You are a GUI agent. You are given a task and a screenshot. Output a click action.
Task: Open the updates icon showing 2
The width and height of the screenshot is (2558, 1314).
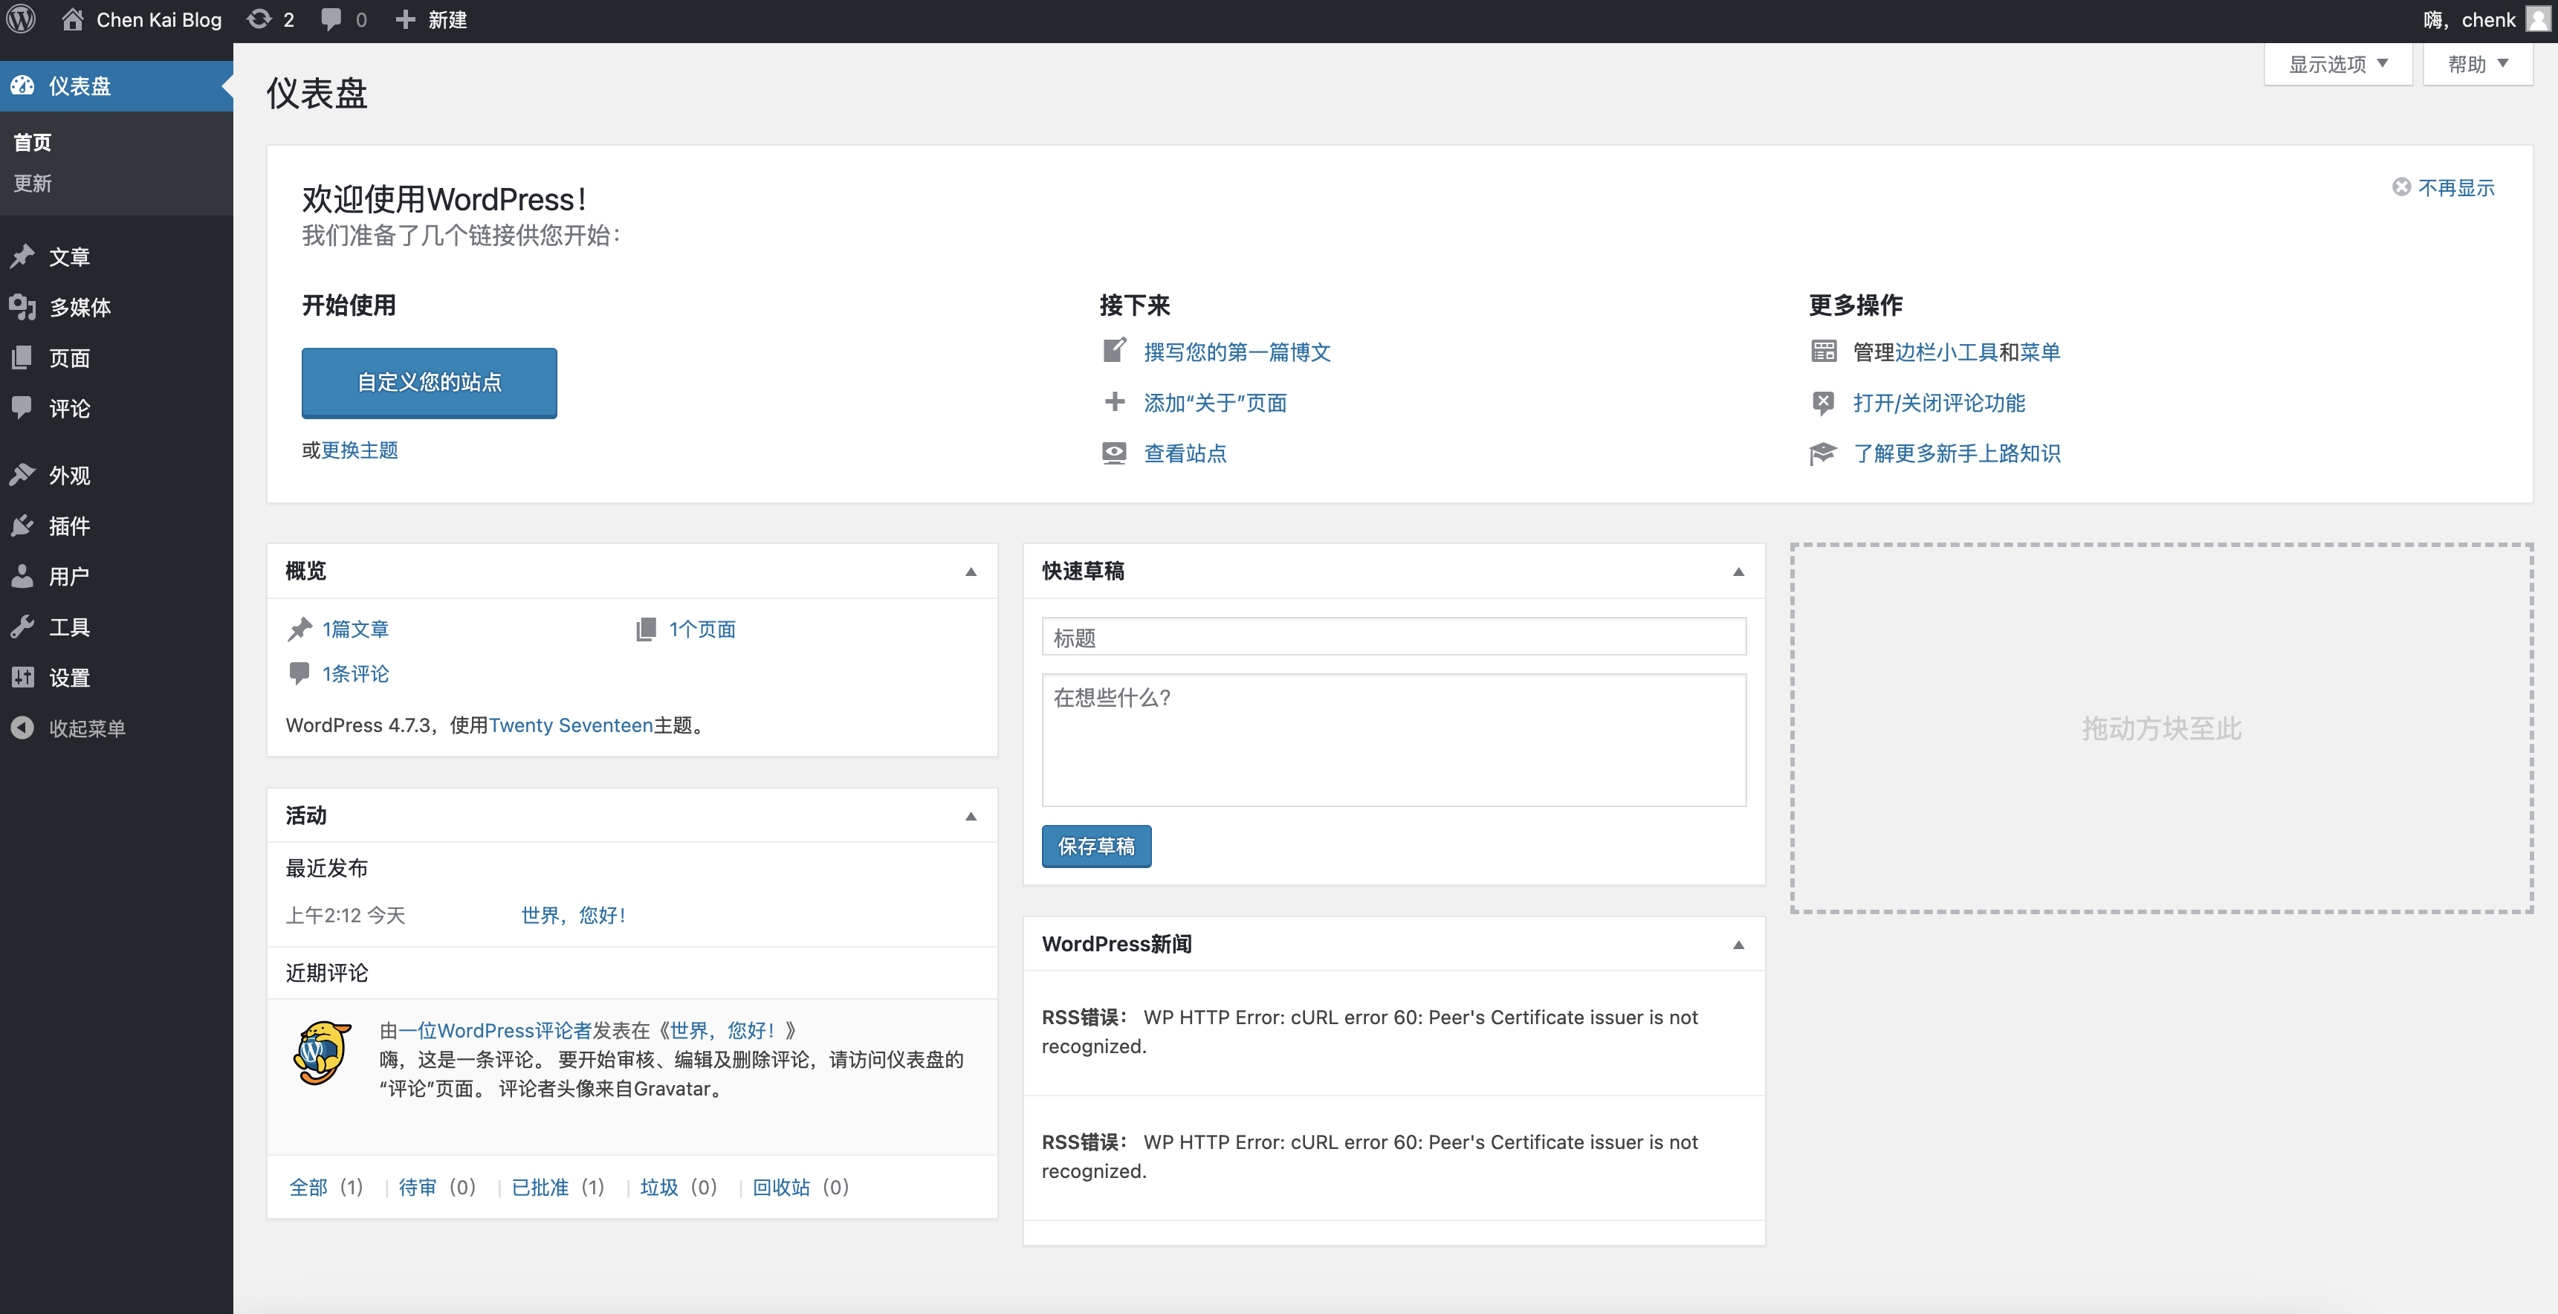click(259, 20)
